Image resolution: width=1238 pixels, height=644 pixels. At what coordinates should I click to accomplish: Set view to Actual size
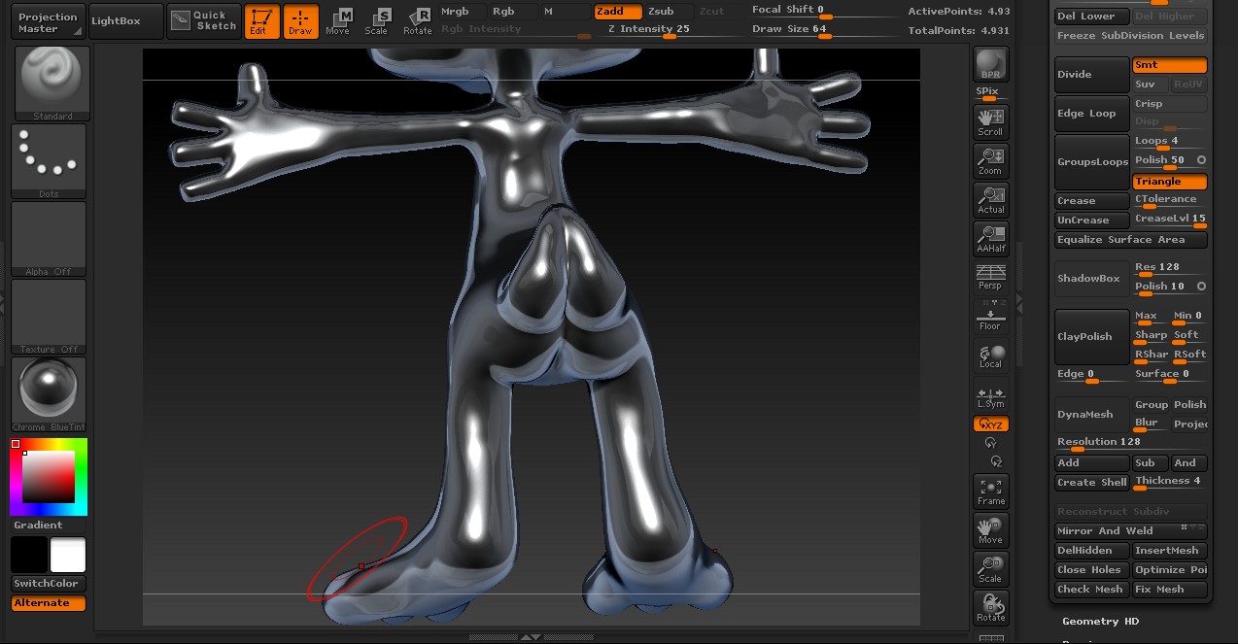pos(990,199)
